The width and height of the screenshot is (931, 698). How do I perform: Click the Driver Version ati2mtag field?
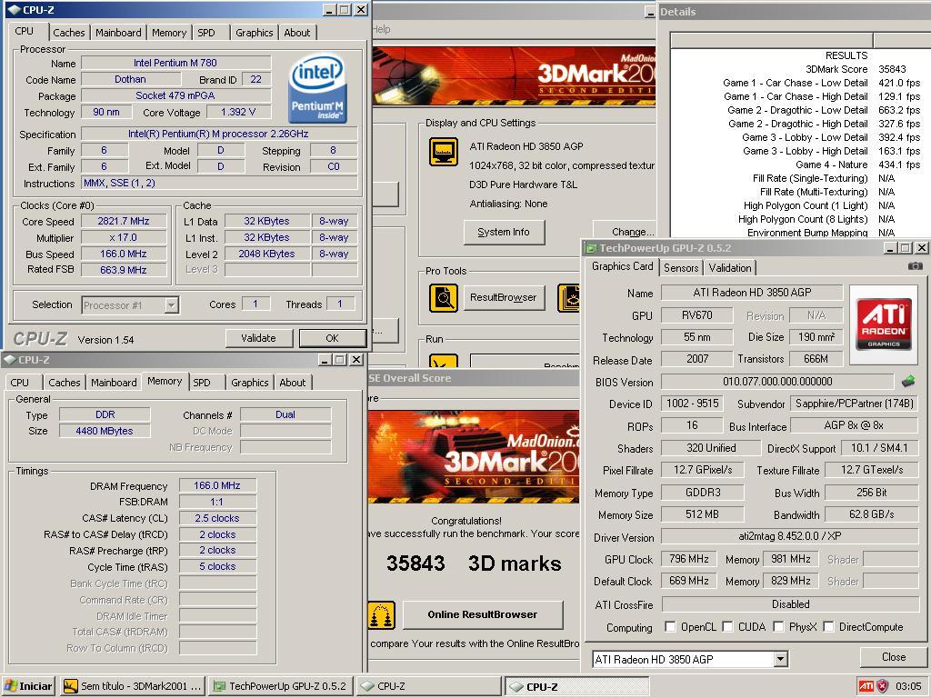(790, 536)
